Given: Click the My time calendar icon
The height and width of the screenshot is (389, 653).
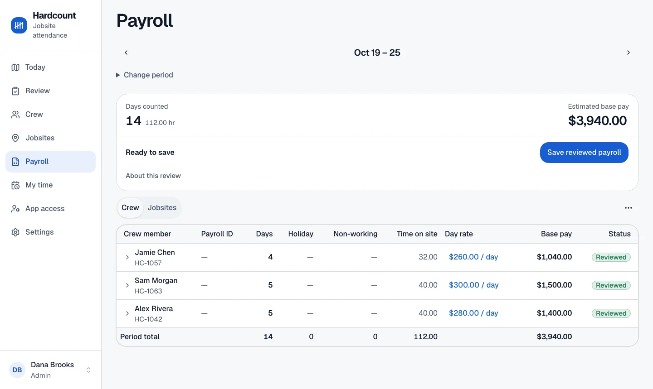Looking at the screenshot, I should pyautogui.click(x=15, y=185).
